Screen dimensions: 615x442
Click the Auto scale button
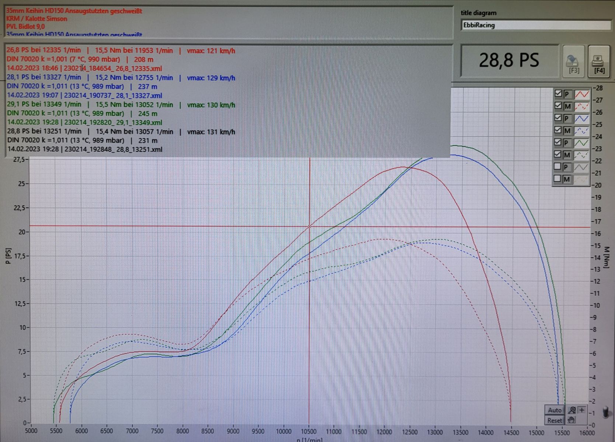[555, 410]
